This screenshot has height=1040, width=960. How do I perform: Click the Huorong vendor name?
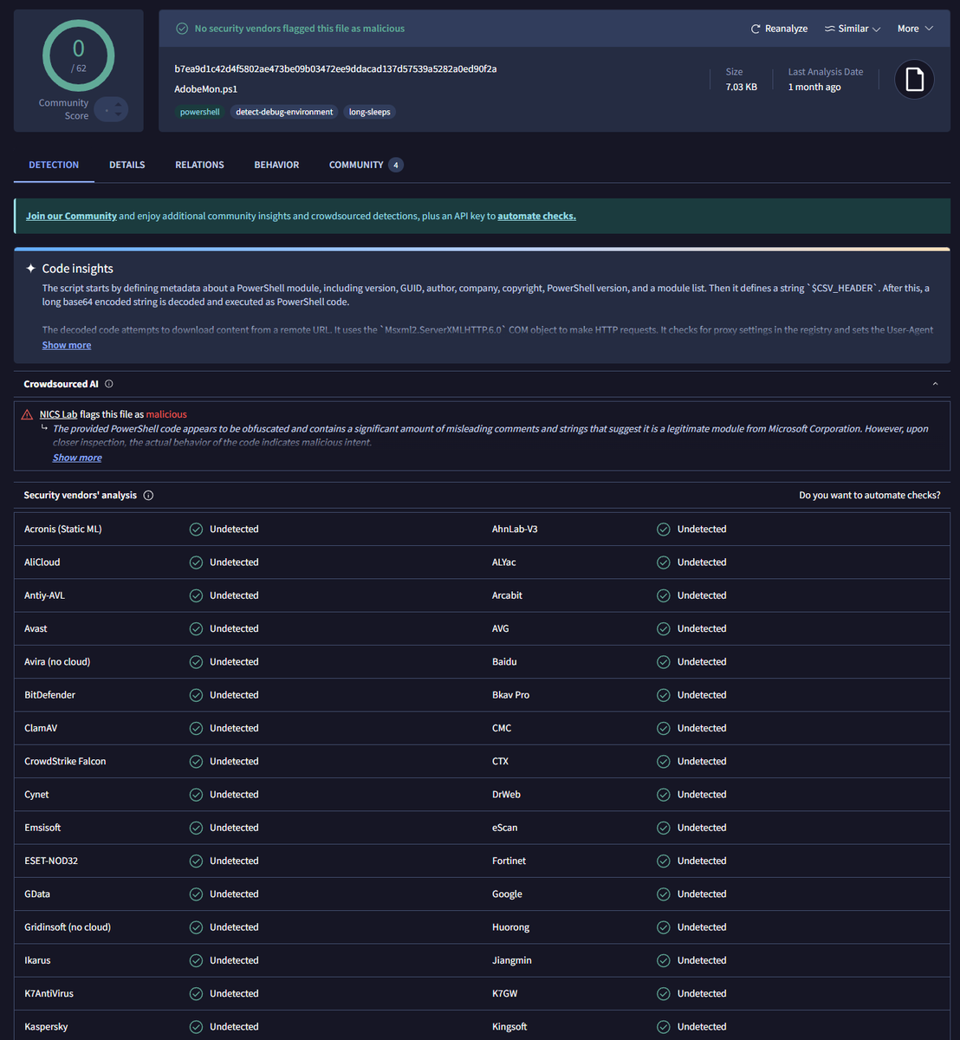510,927
